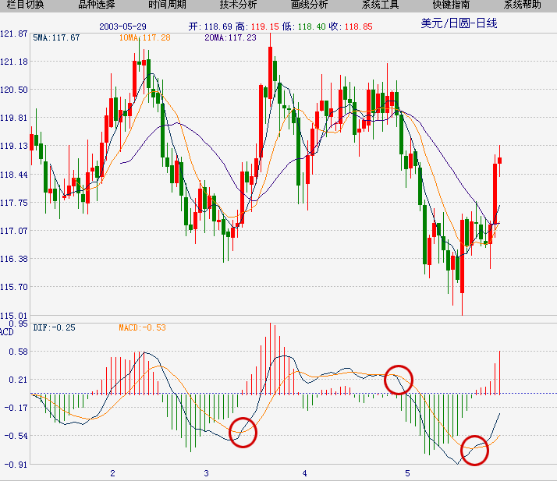
Task: Open the 画线分析 menu
Action: pos(310,5)
